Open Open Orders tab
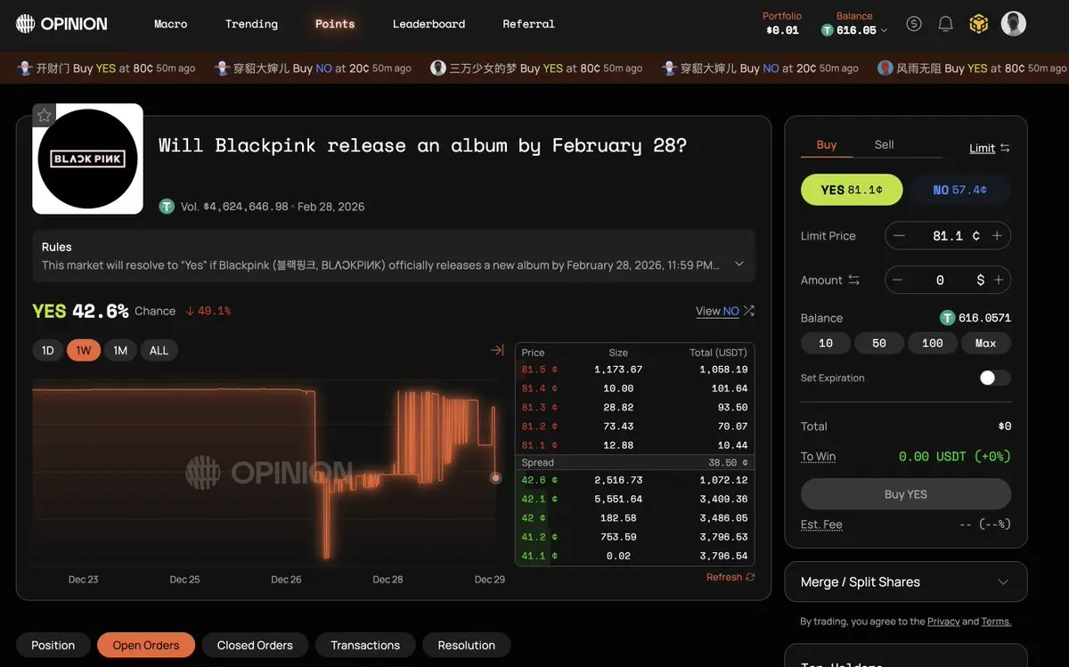The width and height of the screenshot is (1069, 667). pyautogui.click(x=146, y=645)
